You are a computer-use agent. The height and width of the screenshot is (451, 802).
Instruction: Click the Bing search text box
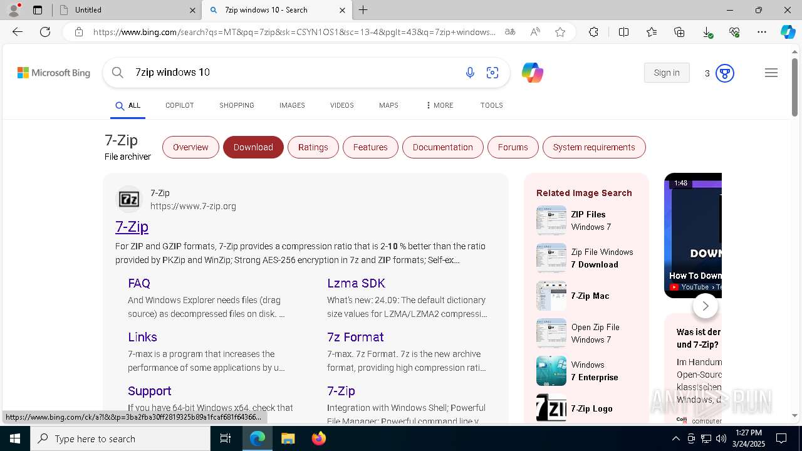[294, 73]
